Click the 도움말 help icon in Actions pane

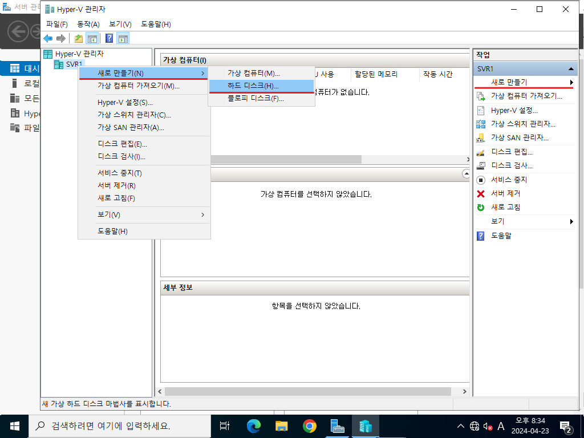481,236
